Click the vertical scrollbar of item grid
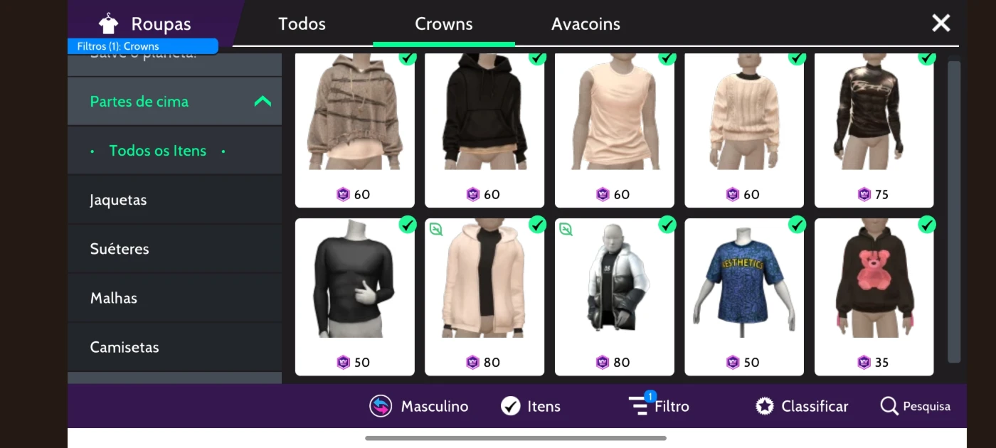 pyautogui.click(x=954, y=211)
